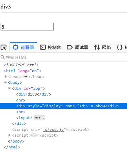This screenshot has width=127, height=151.
Task: Click the ellipsis badge in head element
Action: click(x=25, y=77)
